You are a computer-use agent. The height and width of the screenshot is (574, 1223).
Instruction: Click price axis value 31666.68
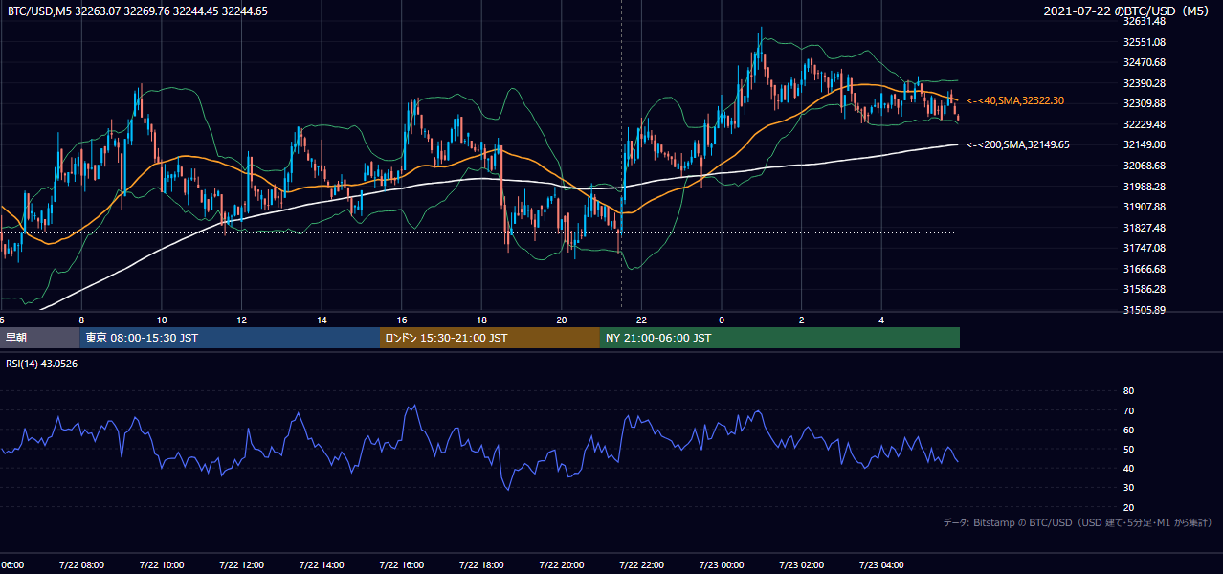coord(1145,269)
